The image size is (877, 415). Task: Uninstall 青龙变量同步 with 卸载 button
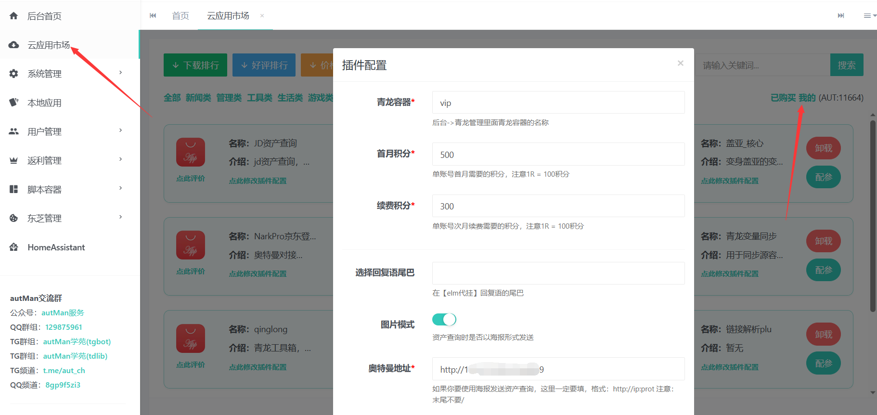(x=824, y=241)
